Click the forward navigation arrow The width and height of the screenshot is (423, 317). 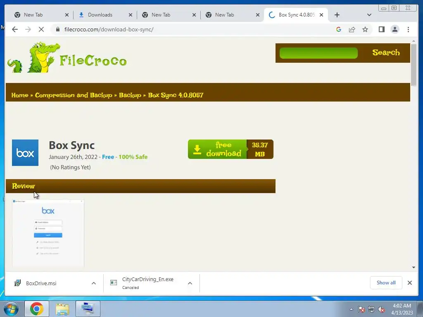point(28,29)
